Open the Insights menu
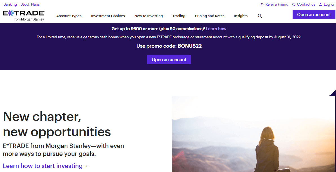Viewport: 336px width, 172px height. coord(241,16)
